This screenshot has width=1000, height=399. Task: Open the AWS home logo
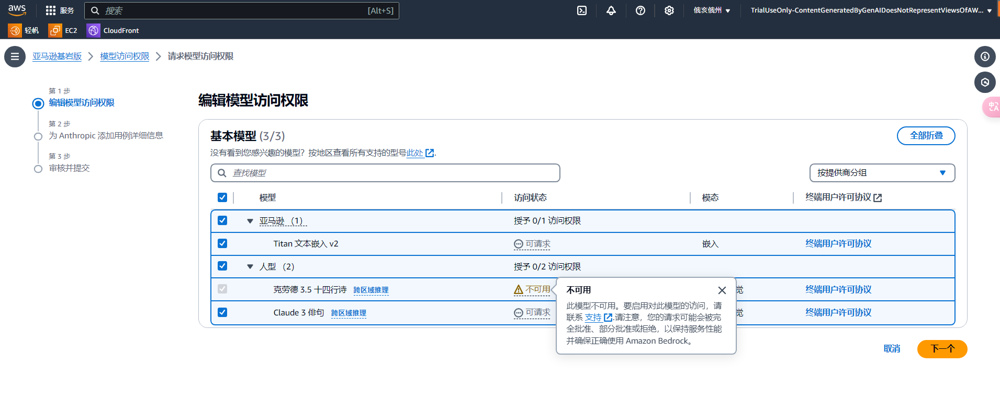coord(17,10)
